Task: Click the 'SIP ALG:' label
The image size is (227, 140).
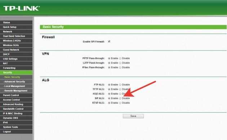Action: (99, 98)
